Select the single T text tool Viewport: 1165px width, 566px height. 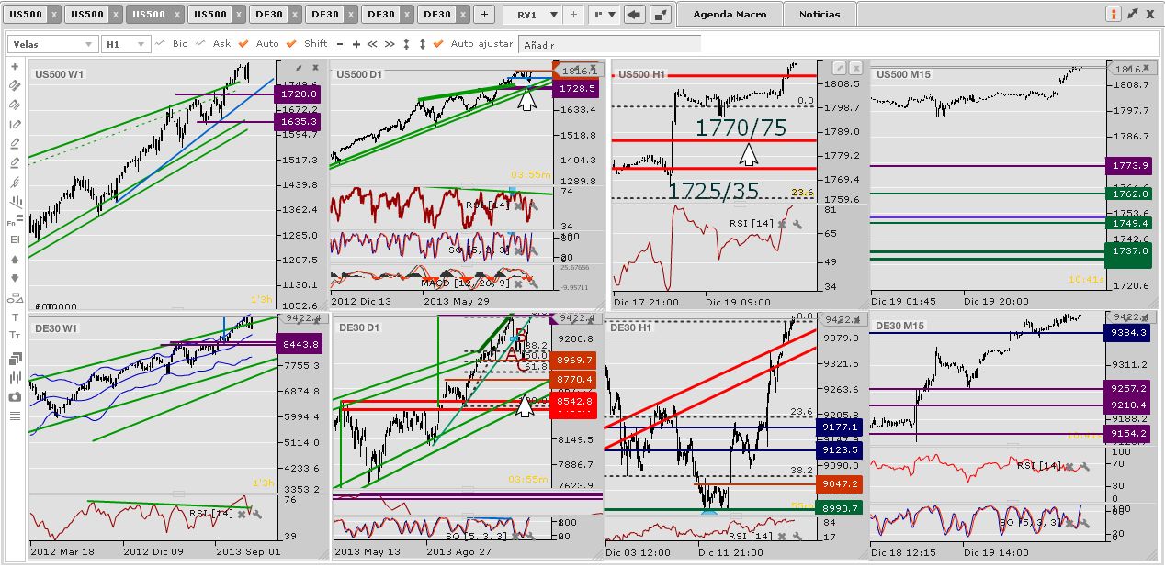[x=15, y=317]
